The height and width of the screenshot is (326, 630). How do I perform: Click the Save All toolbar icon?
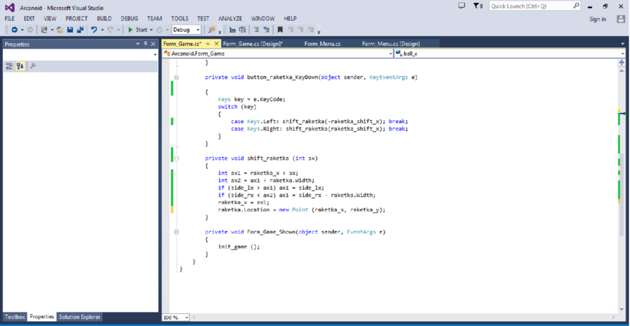[x=80, y=30]
